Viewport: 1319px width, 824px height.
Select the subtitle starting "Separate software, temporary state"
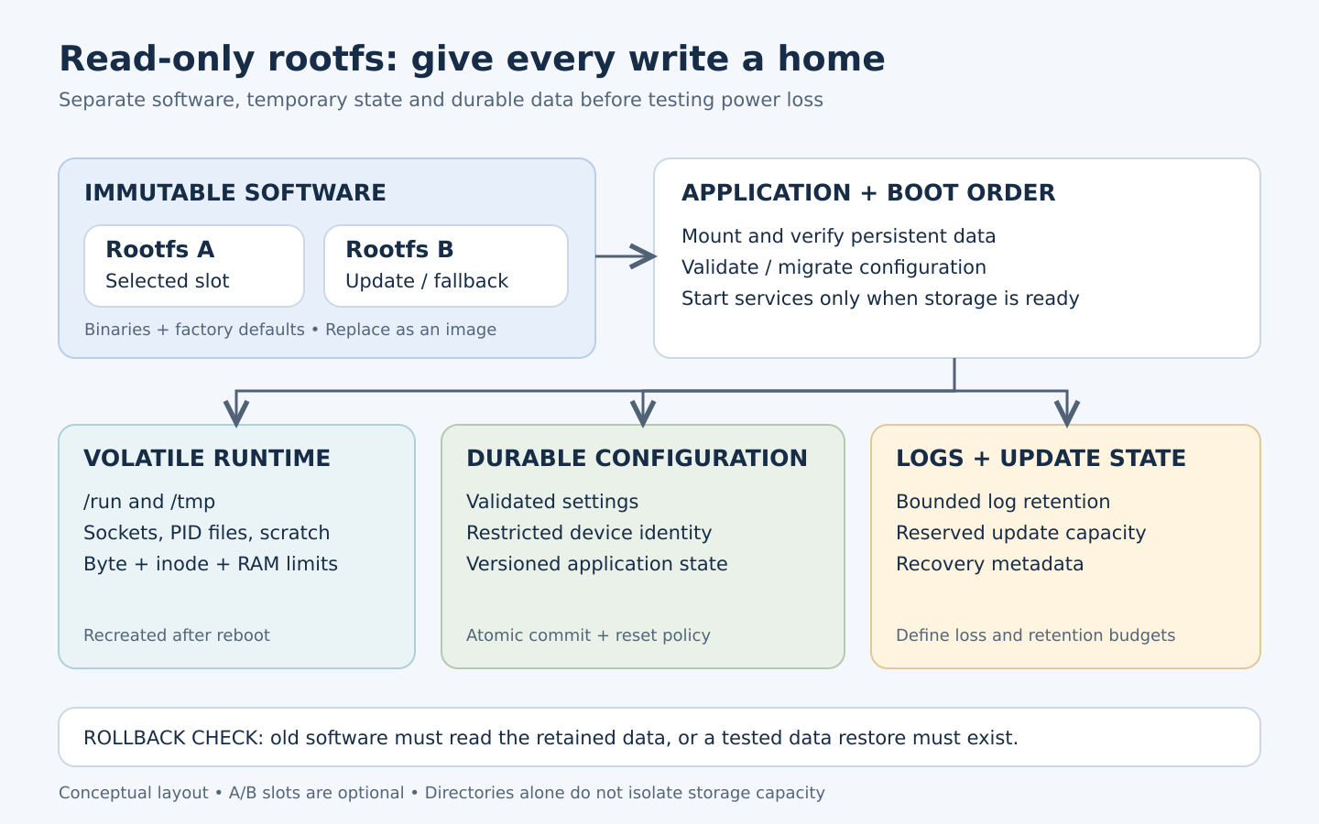pyautogui.click(x=441, y=100)
